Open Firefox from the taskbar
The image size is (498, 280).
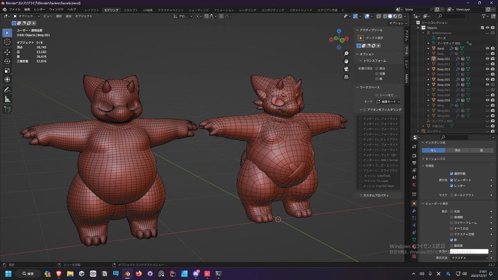(139, 274)
